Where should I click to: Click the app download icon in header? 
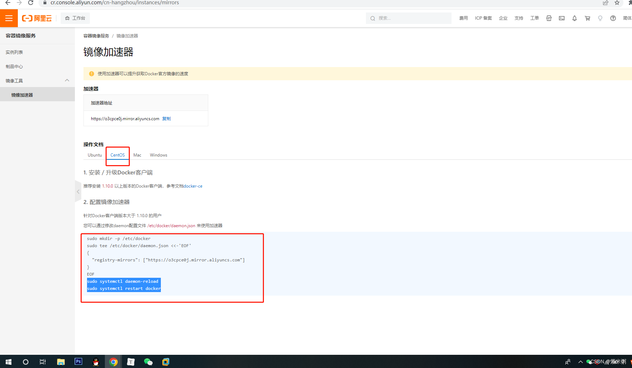[549, 18]
